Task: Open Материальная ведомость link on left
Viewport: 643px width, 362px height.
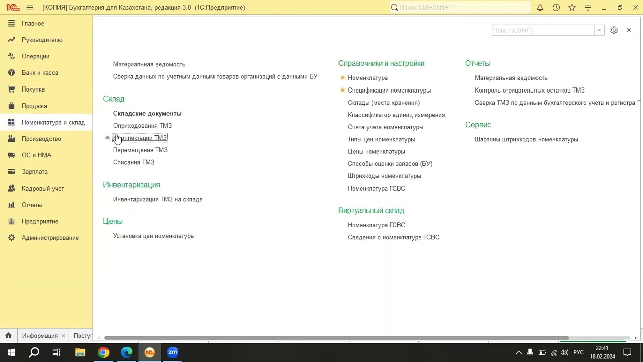Action: pos(149,64)
